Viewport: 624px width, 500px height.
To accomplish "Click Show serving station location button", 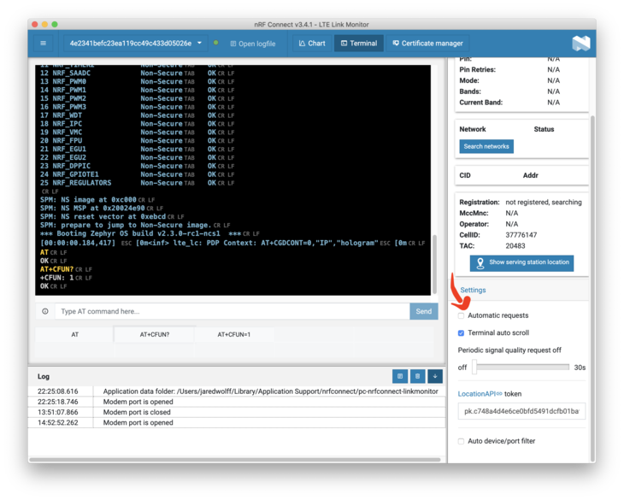I will coord(521,262).
